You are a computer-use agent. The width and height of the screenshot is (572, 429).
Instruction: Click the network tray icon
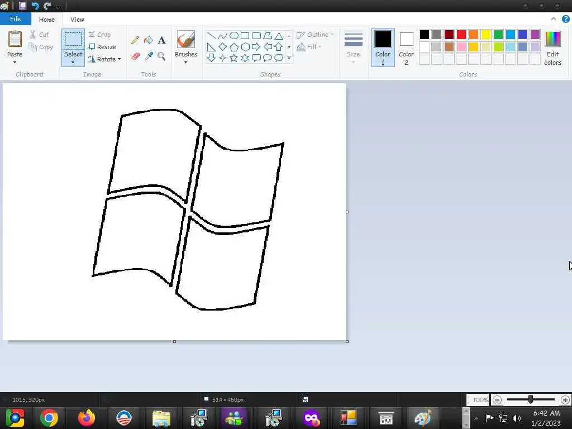503,418
